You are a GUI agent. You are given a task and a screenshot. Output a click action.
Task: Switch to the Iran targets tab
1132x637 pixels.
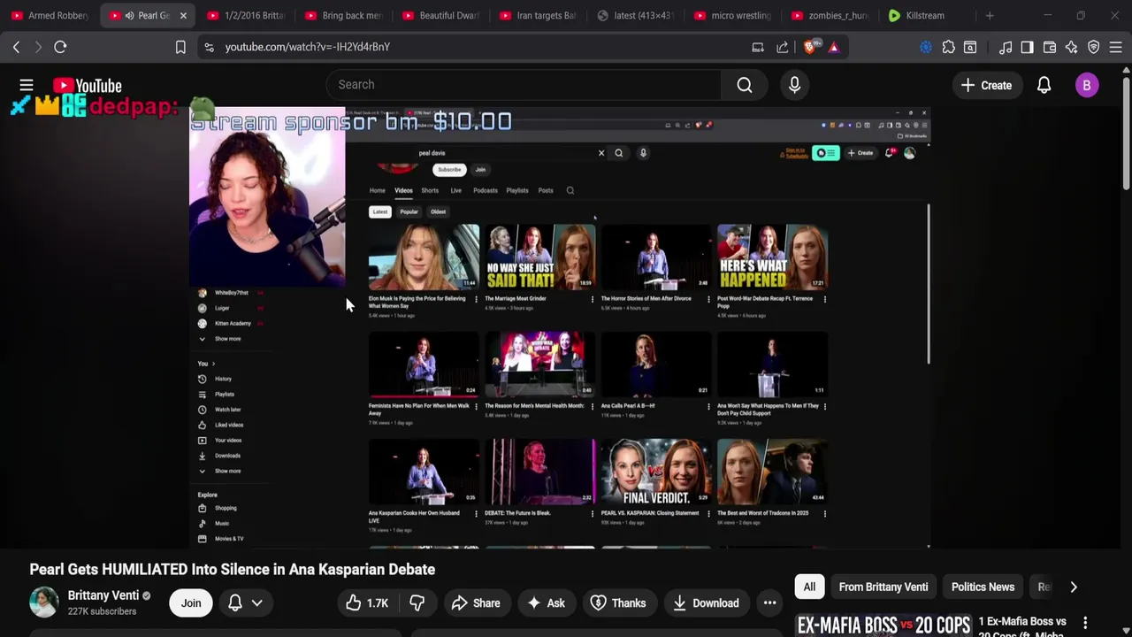coord(538,15)
